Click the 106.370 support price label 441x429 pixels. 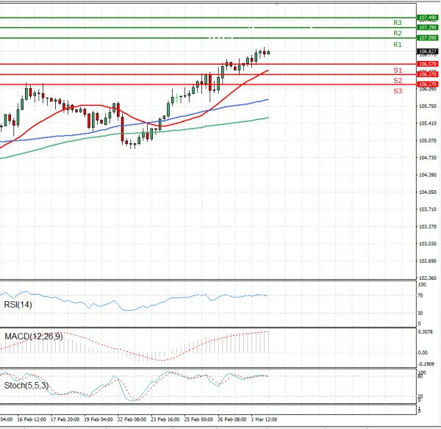428,74
